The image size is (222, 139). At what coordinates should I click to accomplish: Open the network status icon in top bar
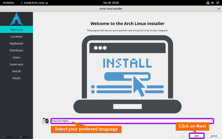[208, 3]
